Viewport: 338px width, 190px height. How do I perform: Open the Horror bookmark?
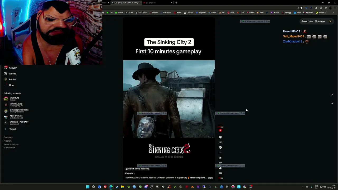click(178, 13)
